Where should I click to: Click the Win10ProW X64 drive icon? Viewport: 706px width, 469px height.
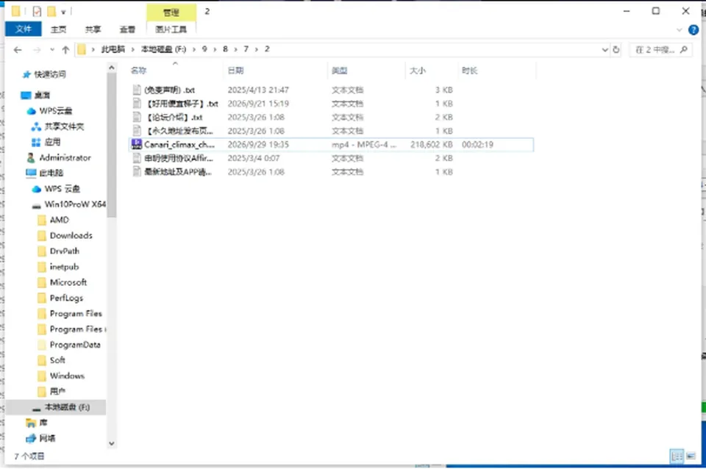(x=37, y=205)
